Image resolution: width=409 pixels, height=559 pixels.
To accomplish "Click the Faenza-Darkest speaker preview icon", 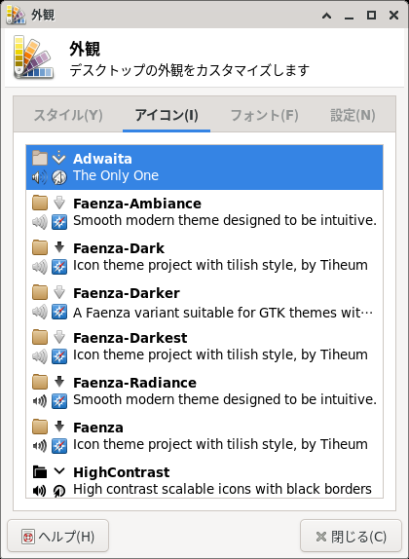I will (40, 356).
